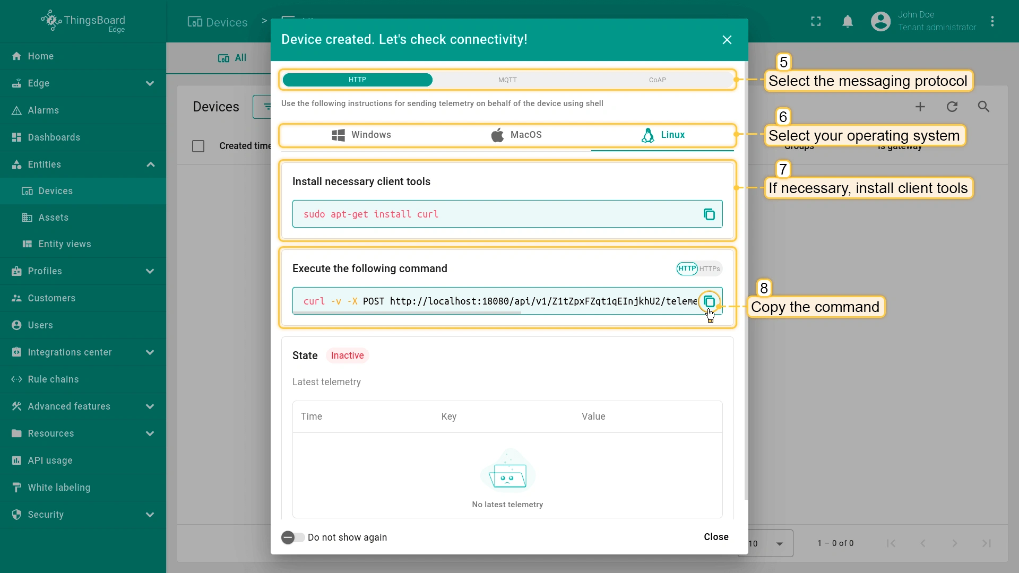Click horizontal scrollbar under curl command
1019x573 pixels.
pyautogui.click(x=407, y=313)
